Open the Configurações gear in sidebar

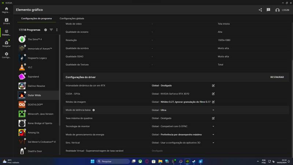coord(6,55)
